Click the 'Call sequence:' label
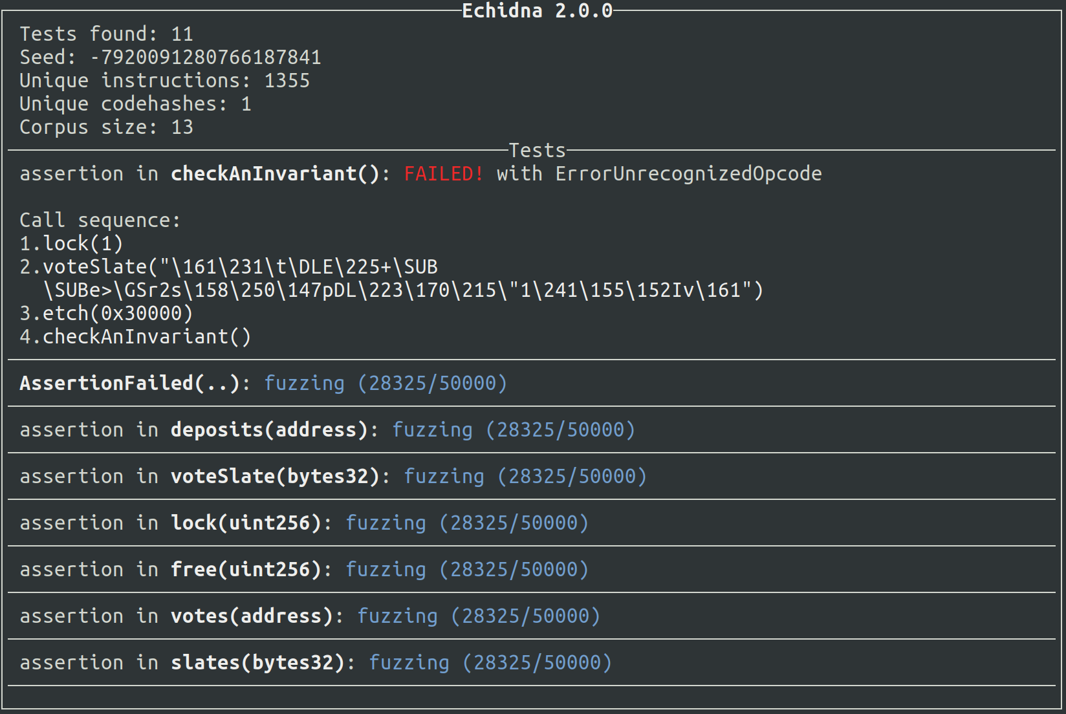Screen dimensions: 1066x714 coord(100,221)
